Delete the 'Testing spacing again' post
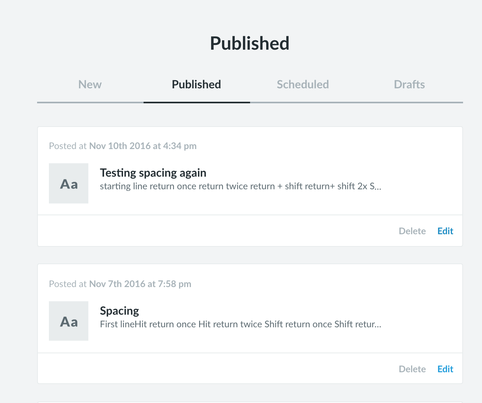482x403 pixels. (x=412, y=231)
